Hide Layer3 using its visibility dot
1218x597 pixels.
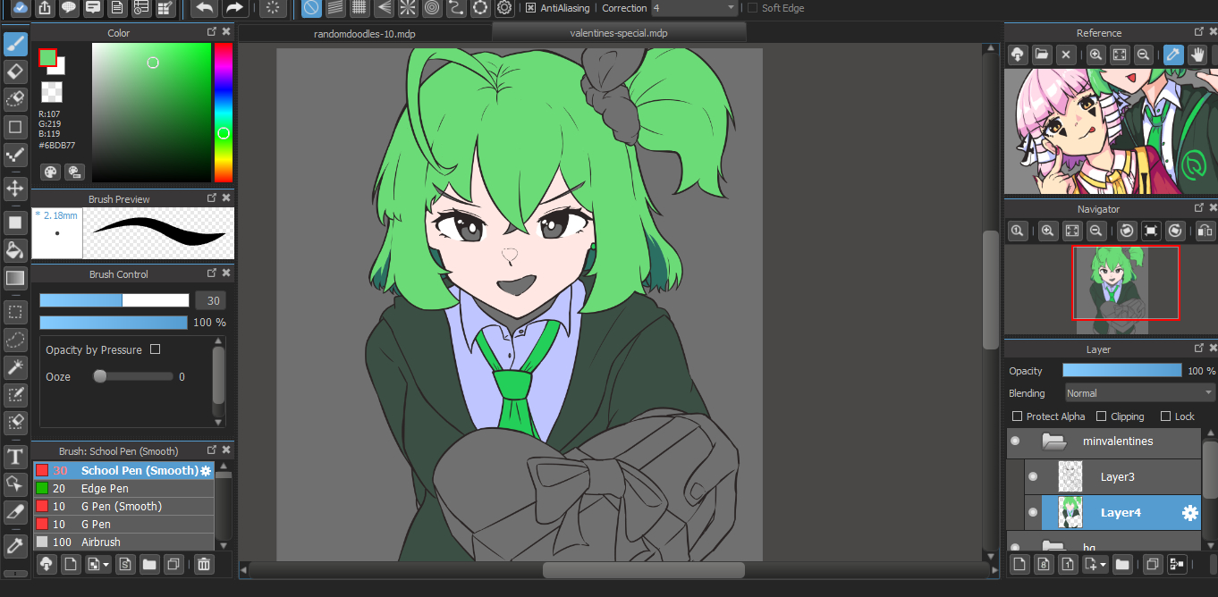(x=1033, y=476)
